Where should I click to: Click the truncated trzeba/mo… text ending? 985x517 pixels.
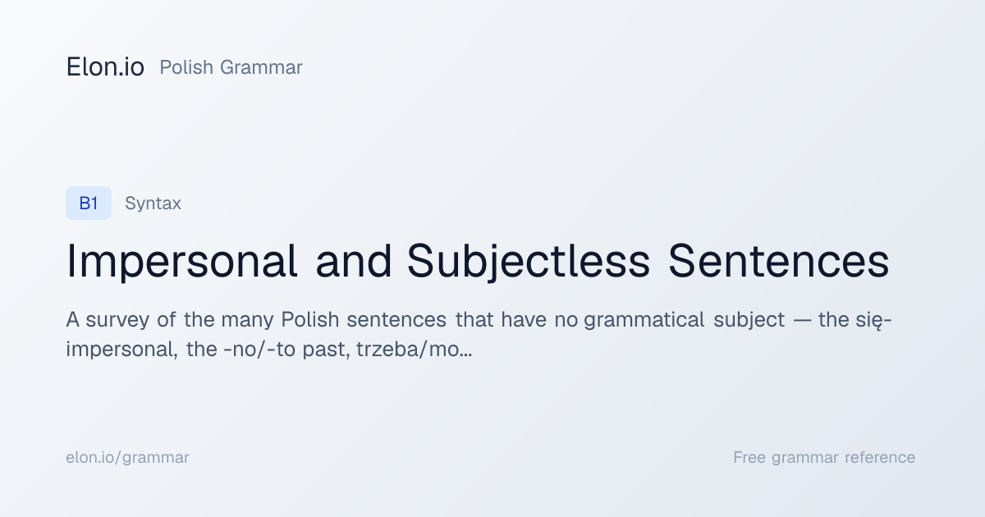[x=414, y=350]
